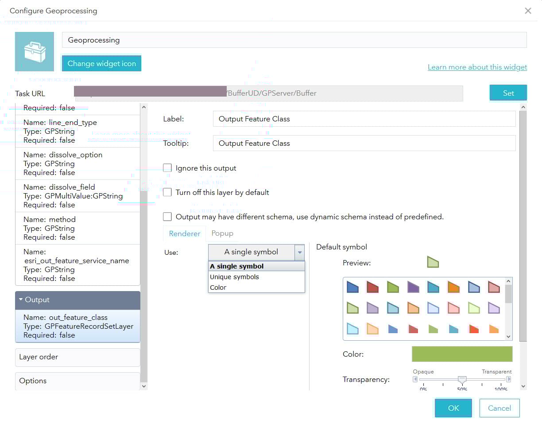Click symbol list scrollbar down arrow
This screenshot has width=542, height=424.
tap(508, 337)
